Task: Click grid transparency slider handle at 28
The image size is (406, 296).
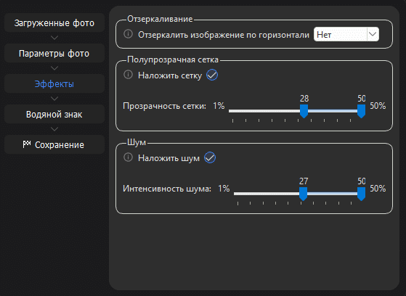Action: (304, 111)
